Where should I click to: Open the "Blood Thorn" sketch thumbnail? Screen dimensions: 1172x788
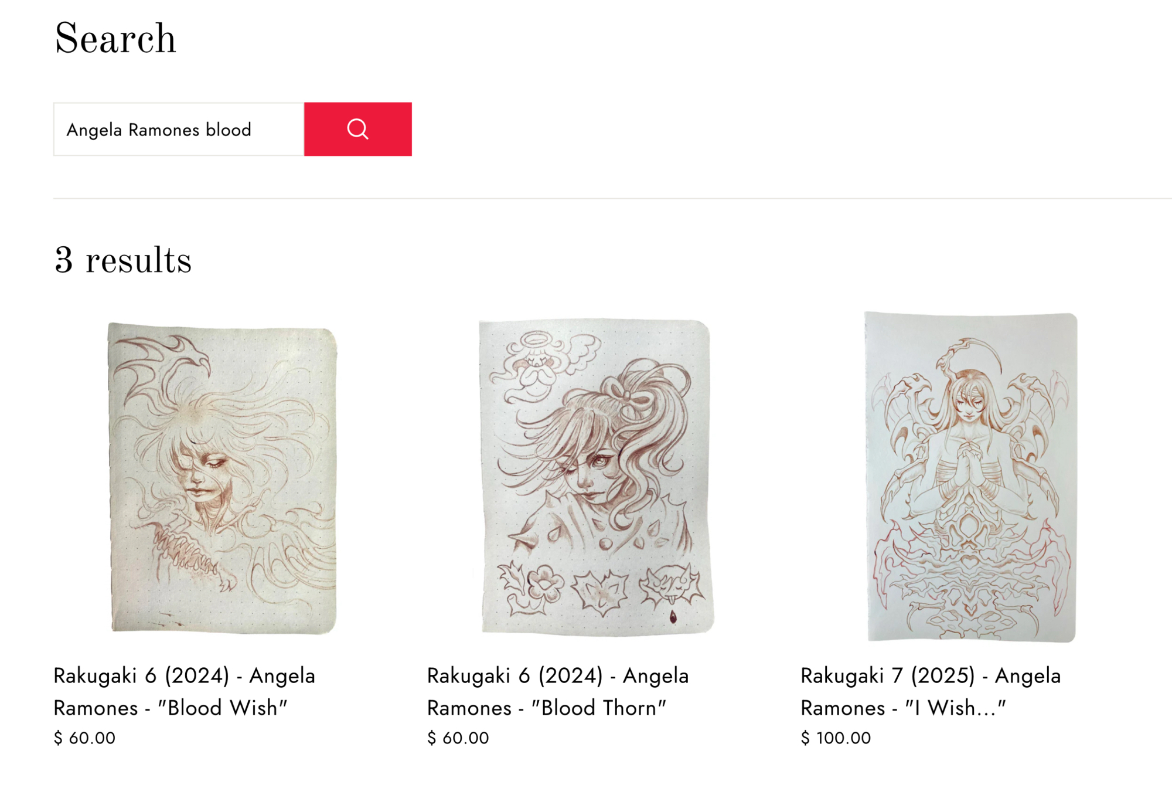596,478
